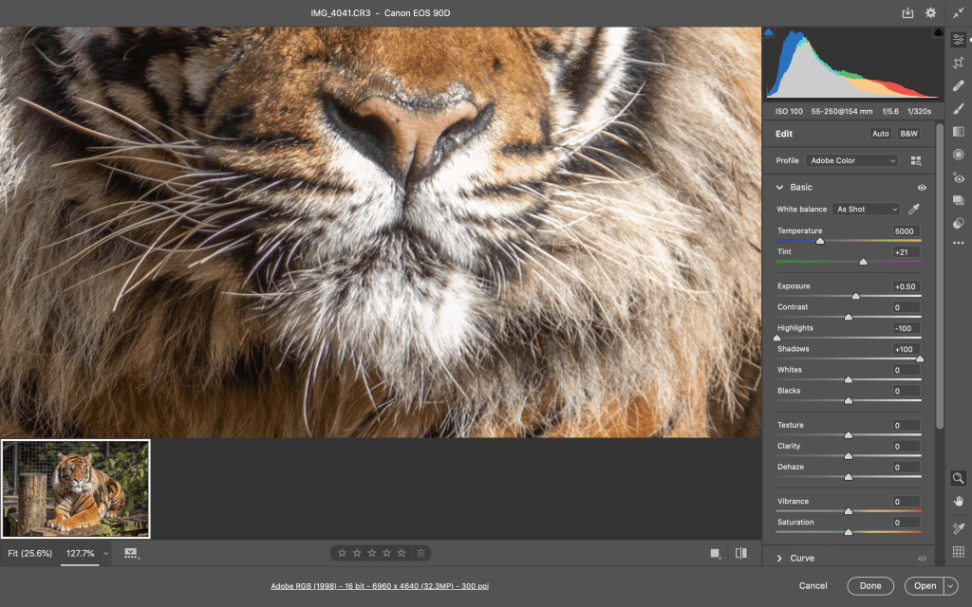The image size is (972, 607).
Task: Select the Adjustment Brush tool
Action: click(959, 108)
